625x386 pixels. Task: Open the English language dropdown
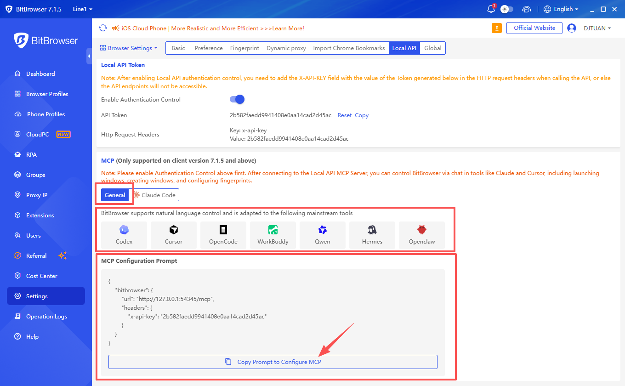click(566, 9)
